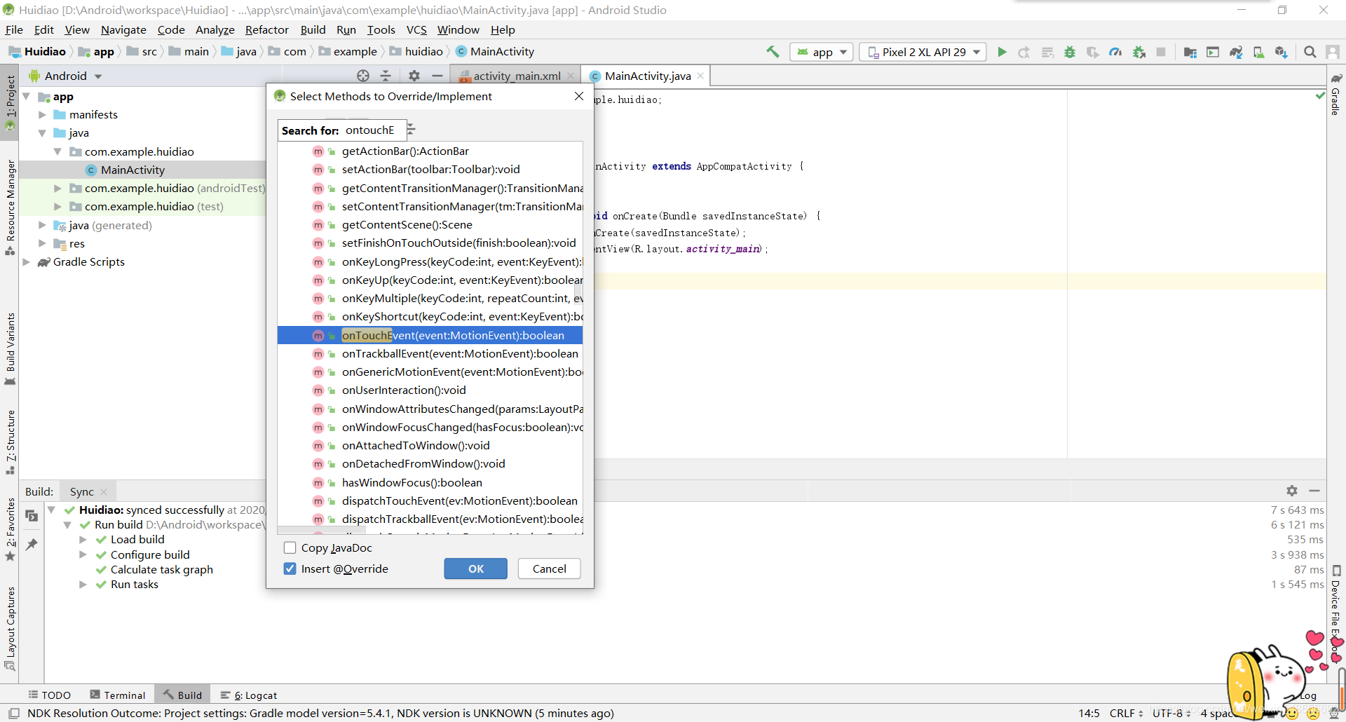Image resolution: width=1346 pixels, height=722 pixels.
Task: Click Apply Code Changes icon
Action: 1047,52
